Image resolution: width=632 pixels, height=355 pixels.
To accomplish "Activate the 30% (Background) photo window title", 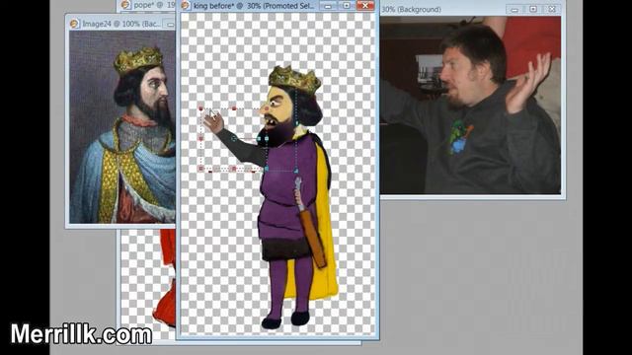I will (x=411, y=9).
